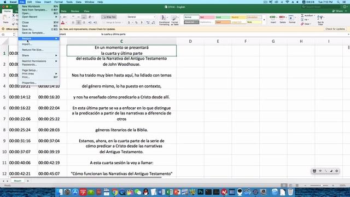Switch to Page Layout view icon
Screen dimensions: 350x197
(290, 186)
